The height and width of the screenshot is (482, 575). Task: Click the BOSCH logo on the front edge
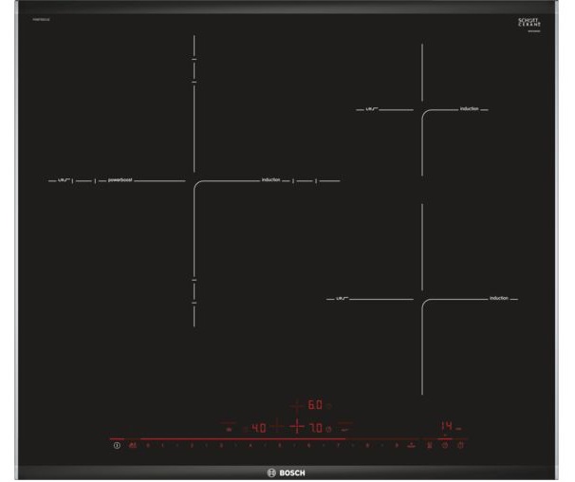(x=287, y=472)
